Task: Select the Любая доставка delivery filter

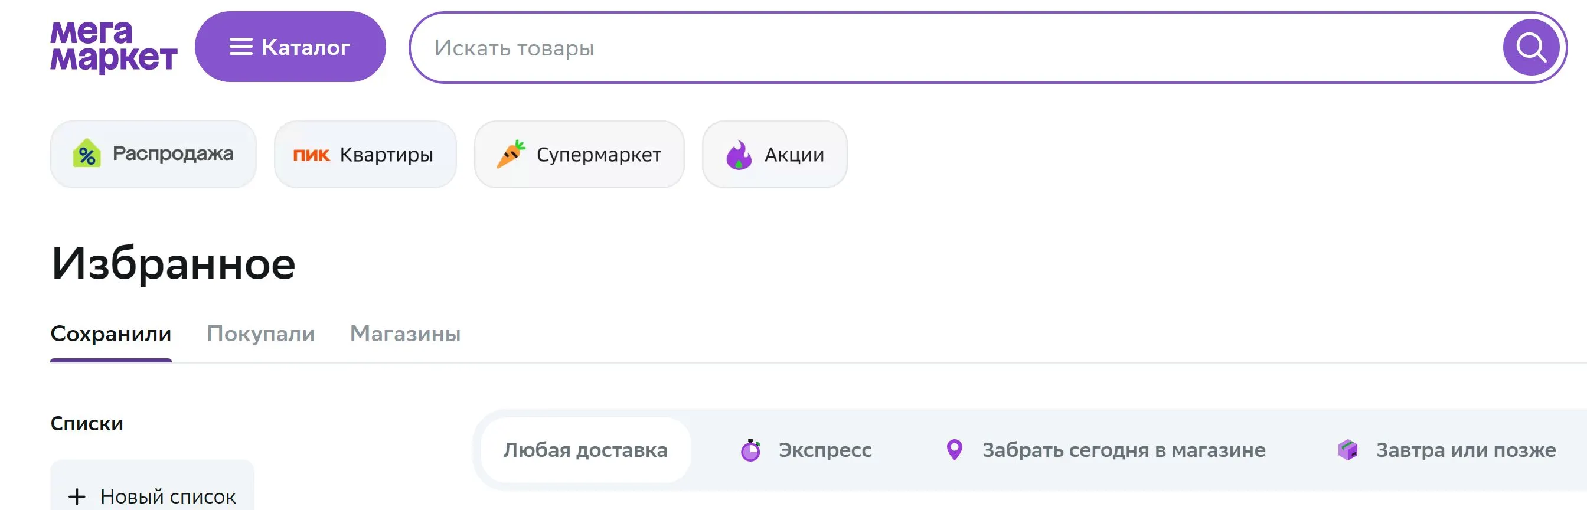Action: [x=585, y=450]
